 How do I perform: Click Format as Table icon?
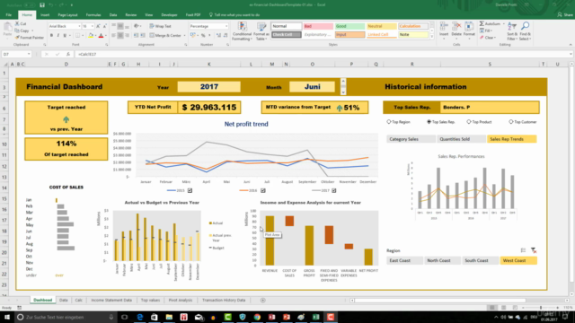click(261, 27)
